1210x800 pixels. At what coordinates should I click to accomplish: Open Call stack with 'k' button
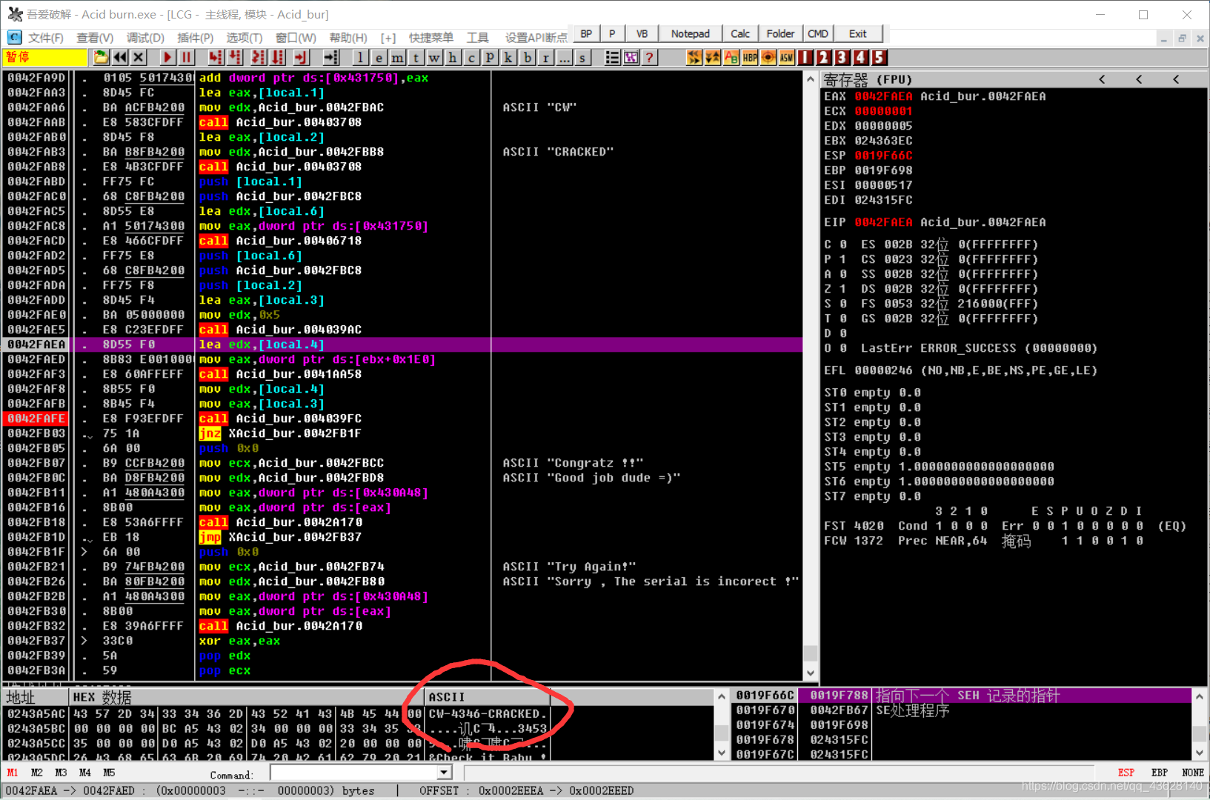click(508, 57)
